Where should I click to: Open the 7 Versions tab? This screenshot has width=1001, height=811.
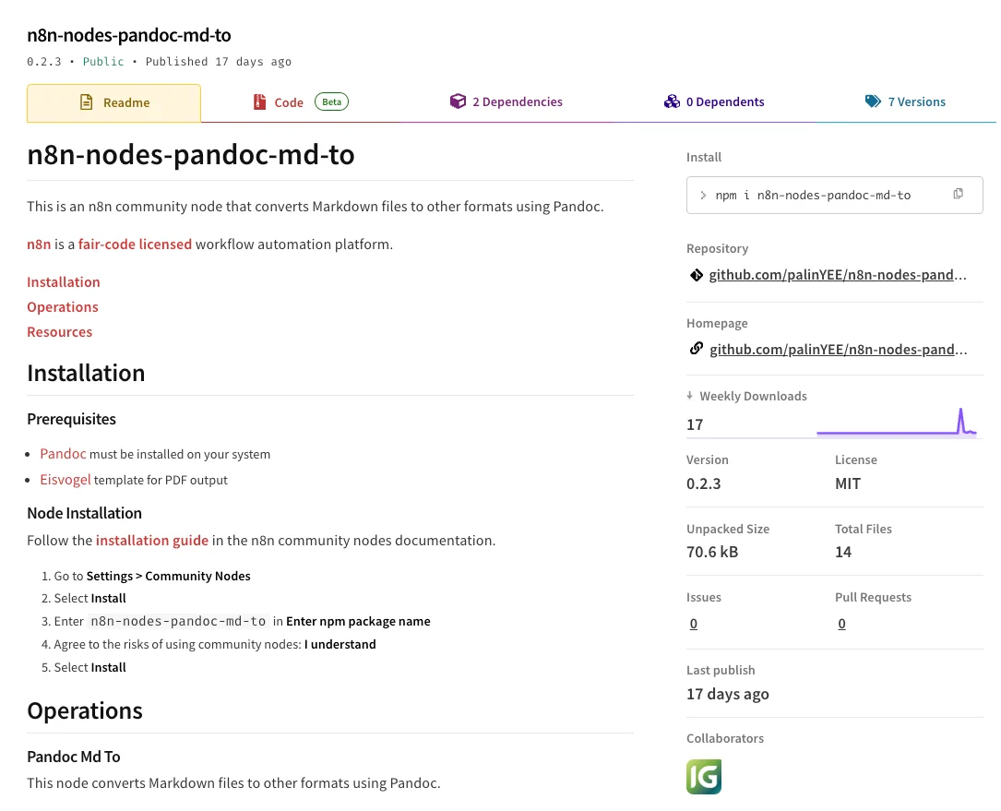click(x=916, y=101)
